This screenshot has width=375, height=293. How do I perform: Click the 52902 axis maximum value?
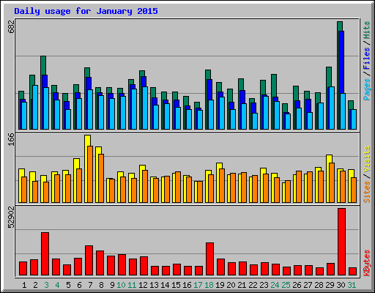tap(11, 217)
